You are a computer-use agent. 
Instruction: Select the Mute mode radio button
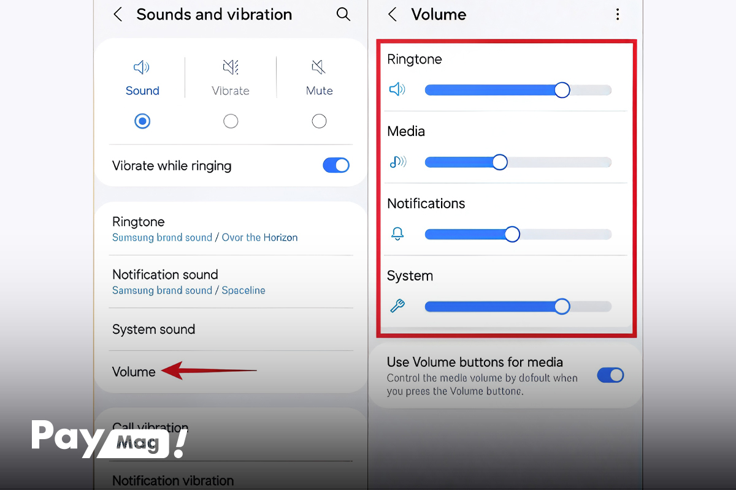319,121
